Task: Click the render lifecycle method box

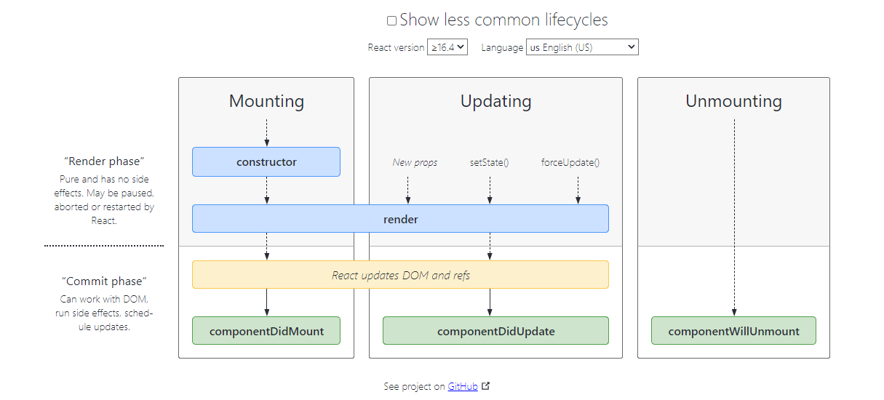Action: (400, 219)
